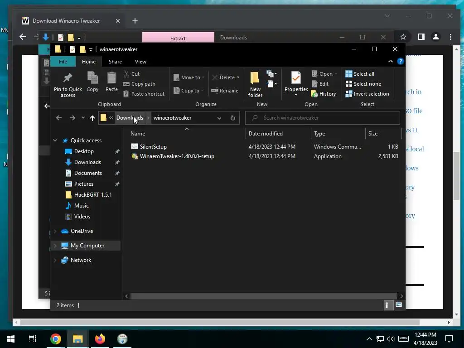This screenshot has width=464, height=348.
Task: Open the address bar history dropdown
Action: coord(219,118)
